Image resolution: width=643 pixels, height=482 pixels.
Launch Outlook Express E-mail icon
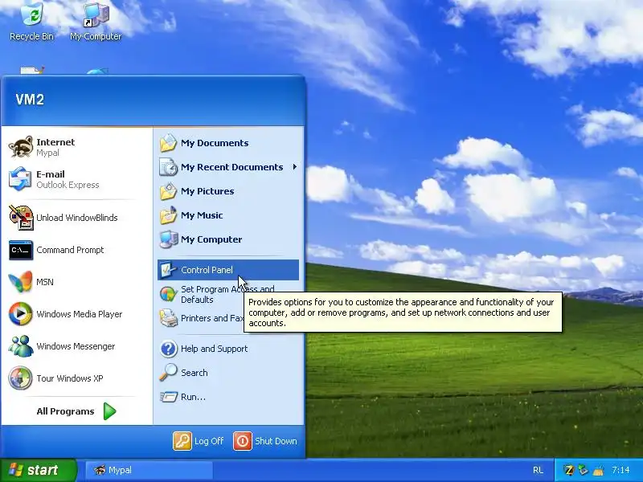click(x=21, y=179)
